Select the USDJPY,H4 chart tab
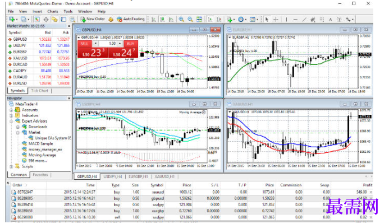 113,177
